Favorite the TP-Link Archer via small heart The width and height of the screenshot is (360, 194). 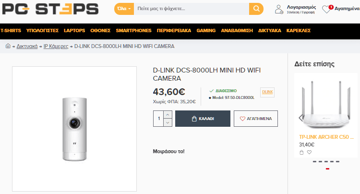point(309,152)
